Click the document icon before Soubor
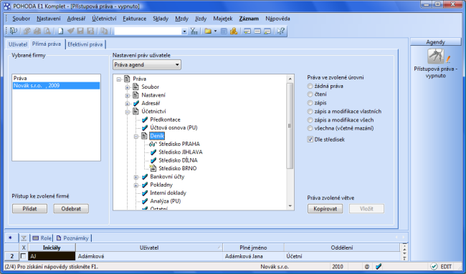 click(135, 87)
